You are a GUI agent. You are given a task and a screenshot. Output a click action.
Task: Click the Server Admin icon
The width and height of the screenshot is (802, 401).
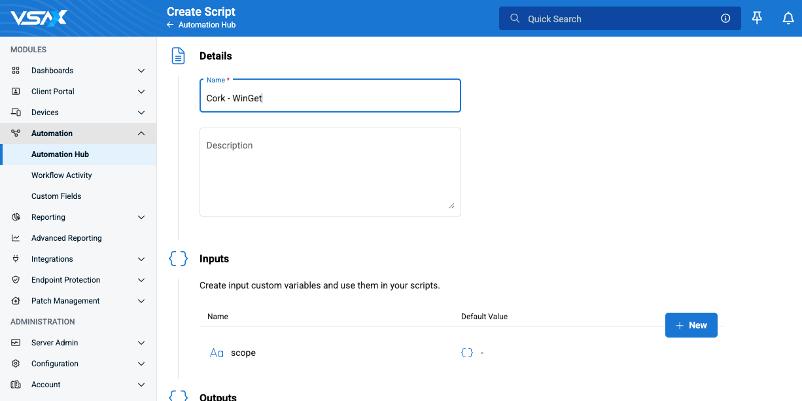(x=16, y=343)
